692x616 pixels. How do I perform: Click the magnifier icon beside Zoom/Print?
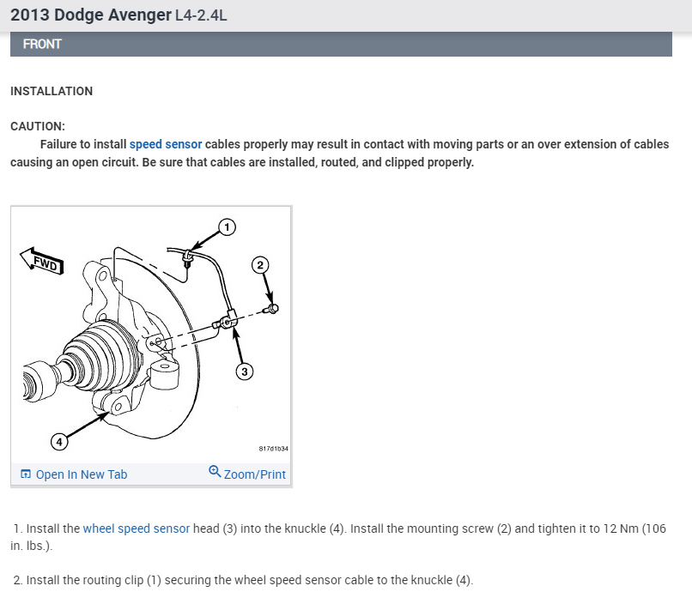(x=215, y=471)
